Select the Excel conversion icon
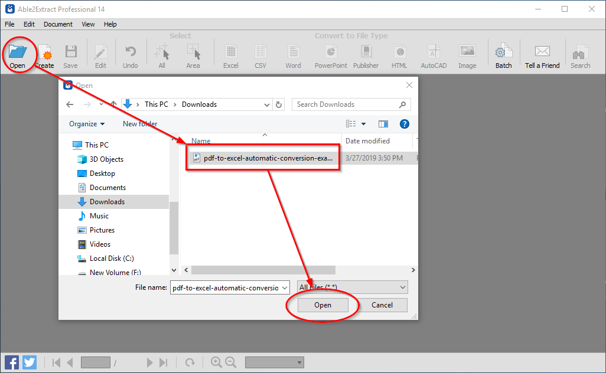Image resolution: width=606 pixels, height=373 pixels. click(x=230, y=54)
